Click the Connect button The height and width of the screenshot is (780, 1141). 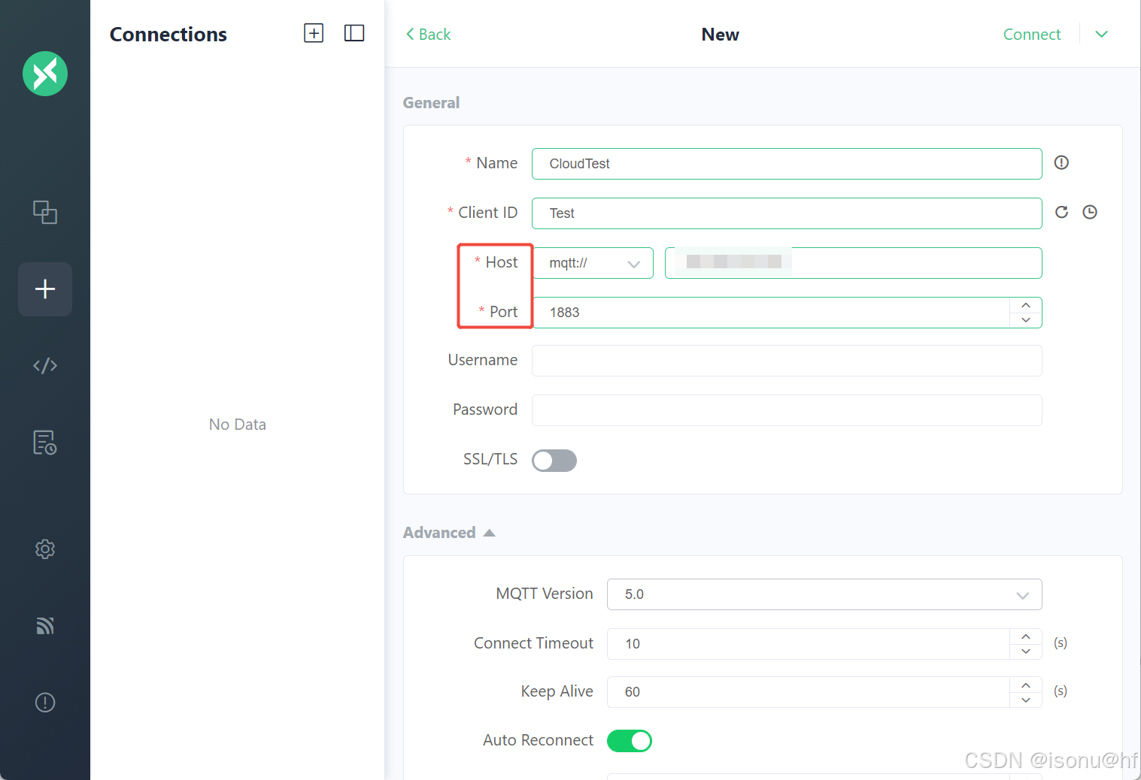pos(1031,35)
